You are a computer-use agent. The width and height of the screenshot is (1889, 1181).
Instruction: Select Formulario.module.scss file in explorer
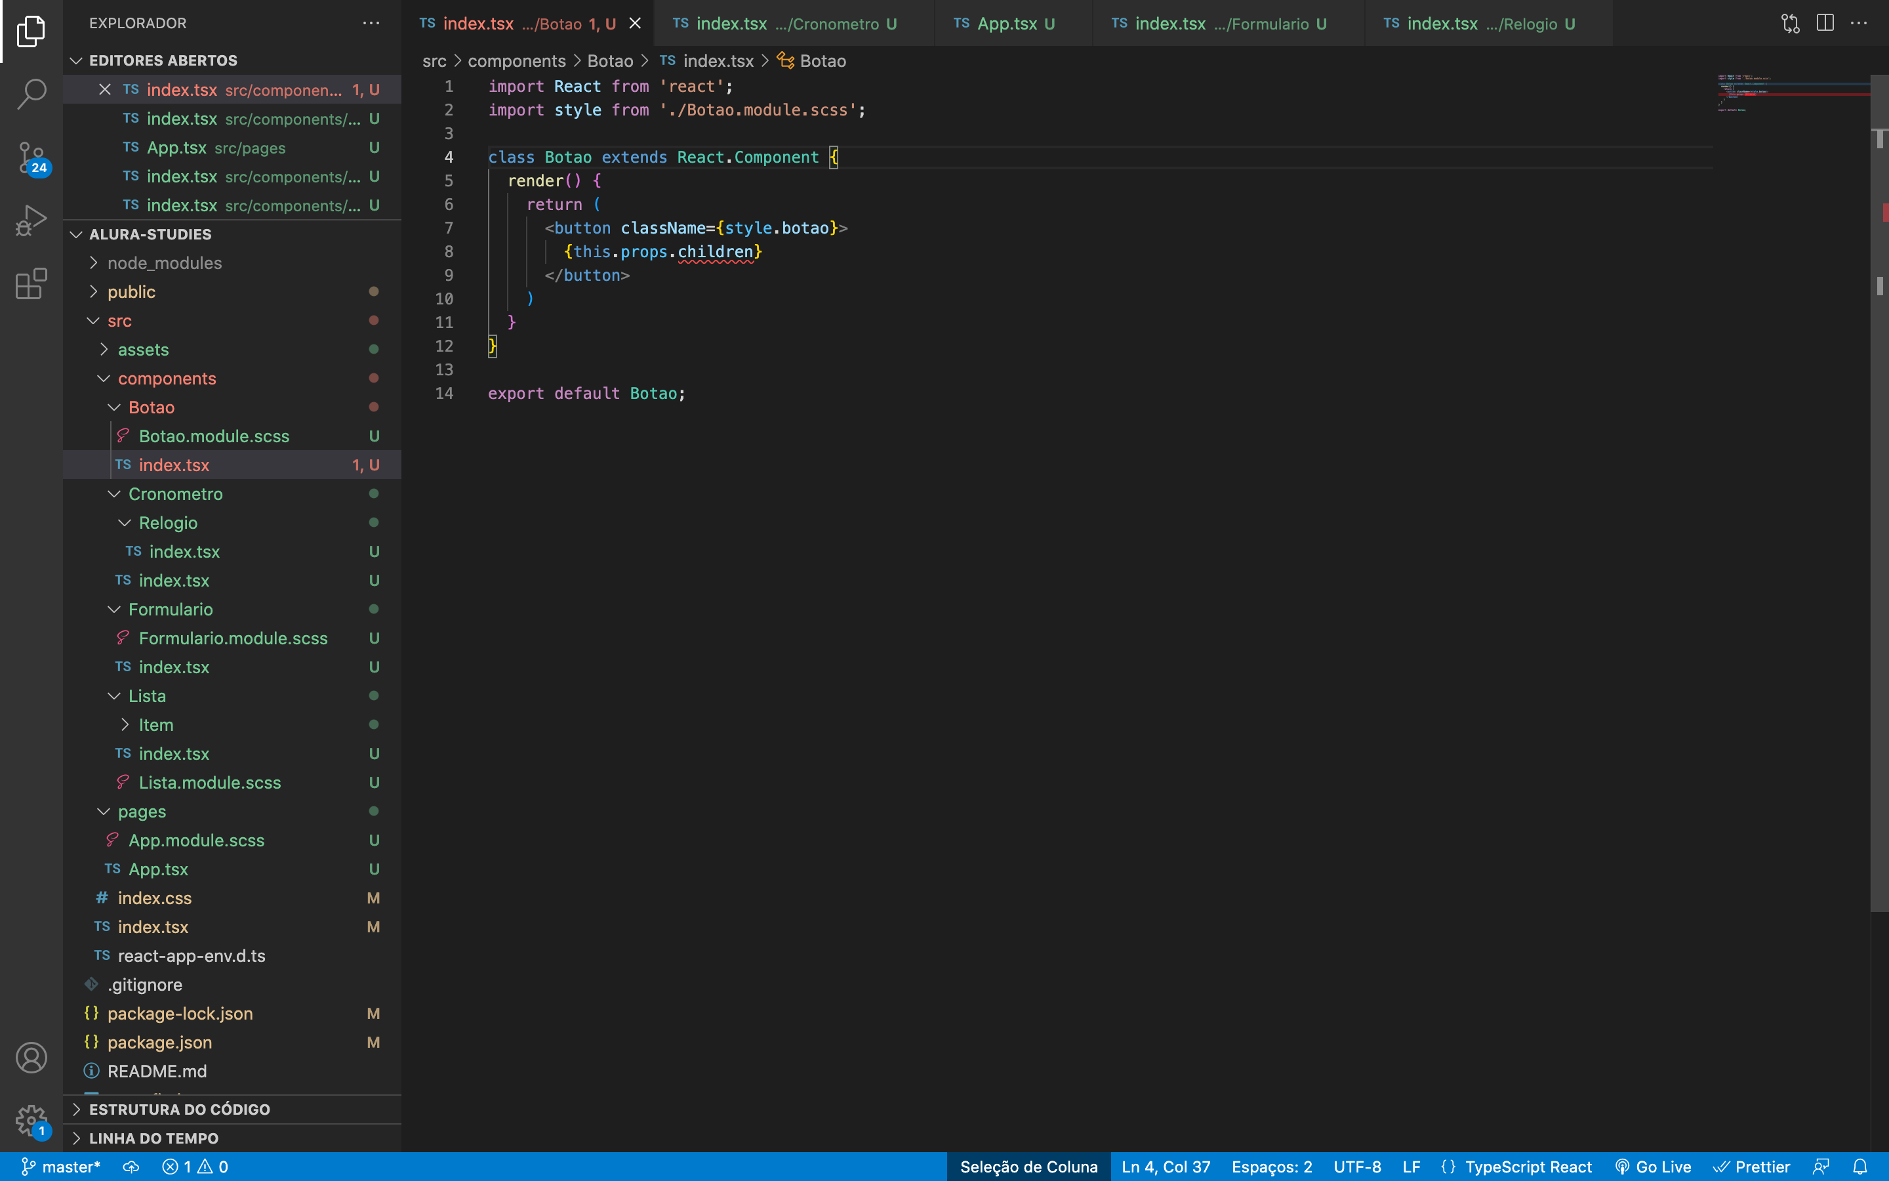[233, 638]
